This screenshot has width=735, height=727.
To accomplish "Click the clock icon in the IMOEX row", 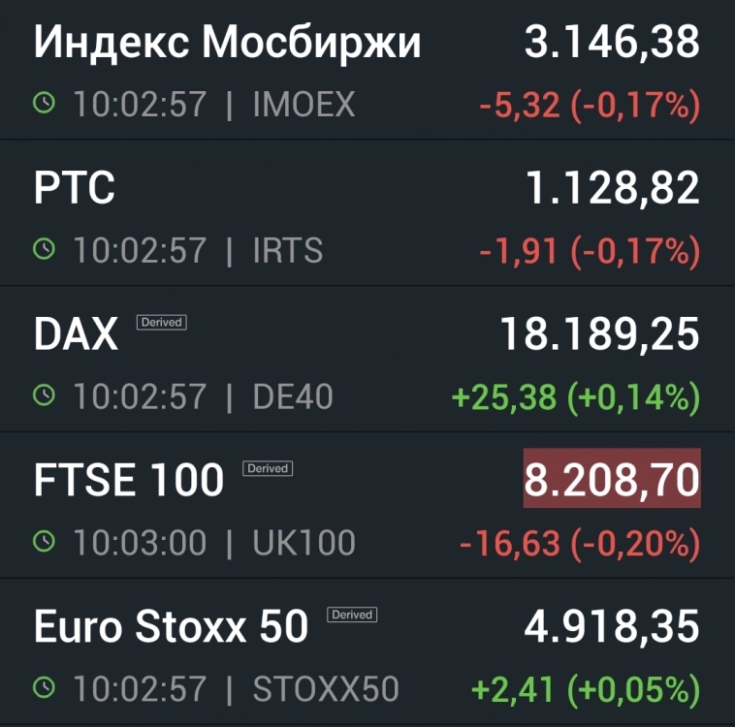I will tap(46, 104).
